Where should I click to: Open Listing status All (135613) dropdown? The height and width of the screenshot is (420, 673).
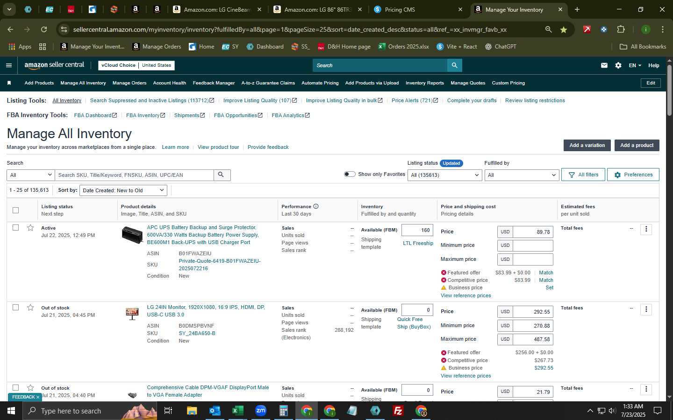[x=444, y=175]
